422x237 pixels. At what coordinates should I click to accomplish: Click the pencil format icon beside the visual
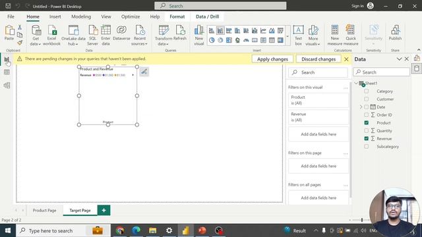(x=144, y=72)
